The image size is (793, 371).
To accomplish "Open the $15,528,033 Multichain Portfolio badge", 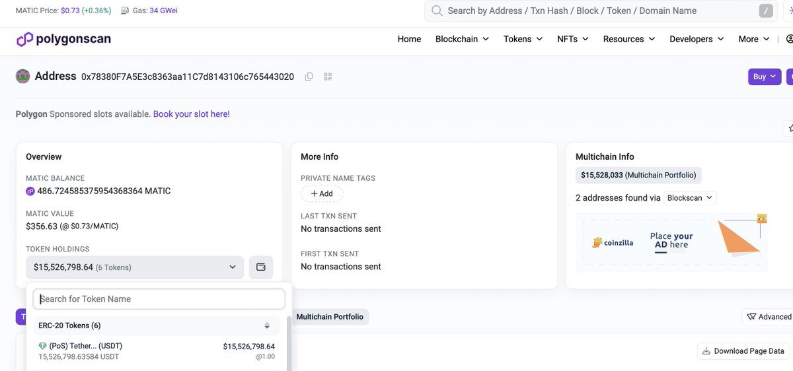I will pos(638,175).
